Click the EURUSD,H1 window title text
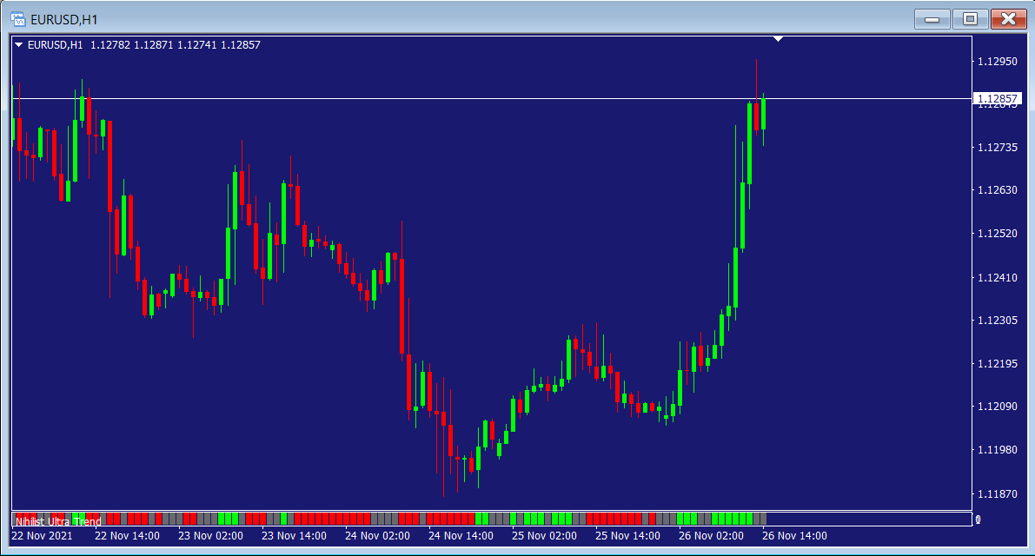 click(x=64, y=19)
